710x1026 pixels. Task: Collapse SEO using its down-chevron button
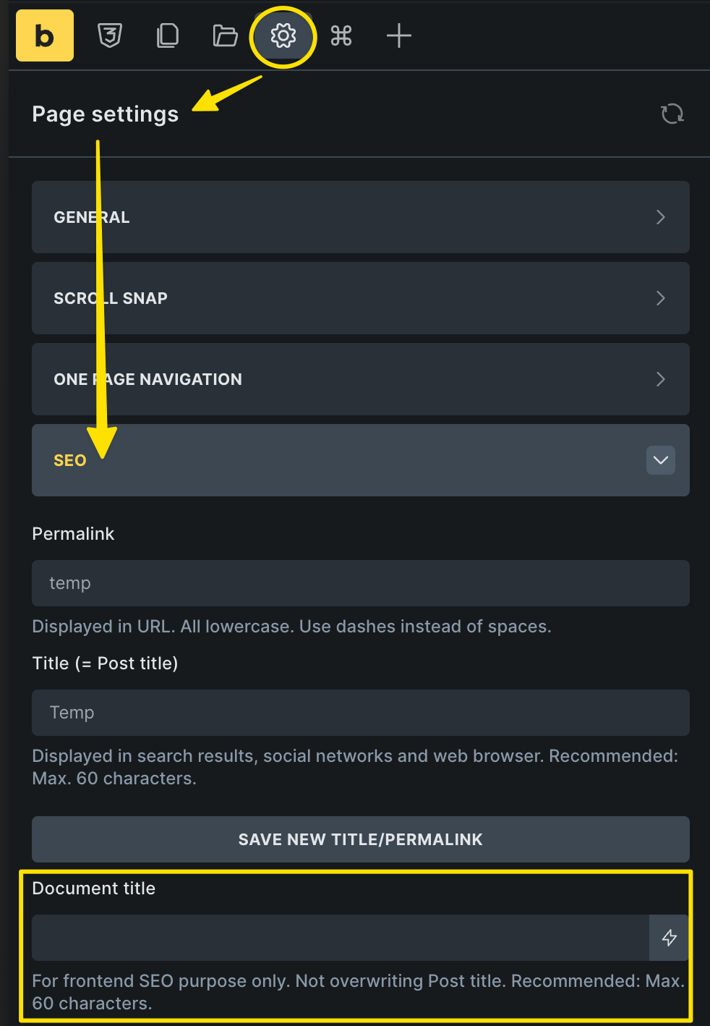tap(660, 460)
